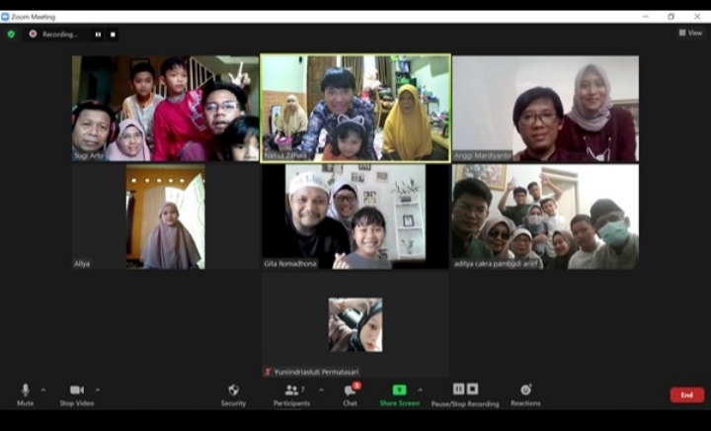Open the Reactions menu

525,391
